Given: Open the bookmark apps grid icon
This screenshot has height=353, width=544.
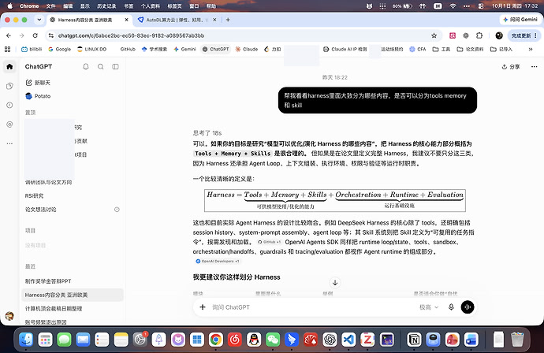Looking at the screenshot, I should click(7, 49).
